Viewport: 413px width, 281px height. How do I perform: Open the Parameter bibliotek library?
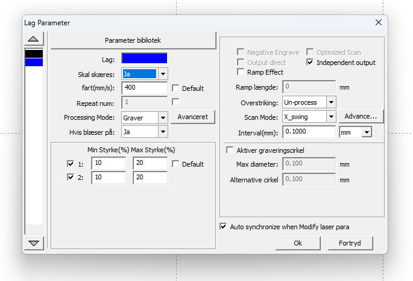click(x=133, y=40)
